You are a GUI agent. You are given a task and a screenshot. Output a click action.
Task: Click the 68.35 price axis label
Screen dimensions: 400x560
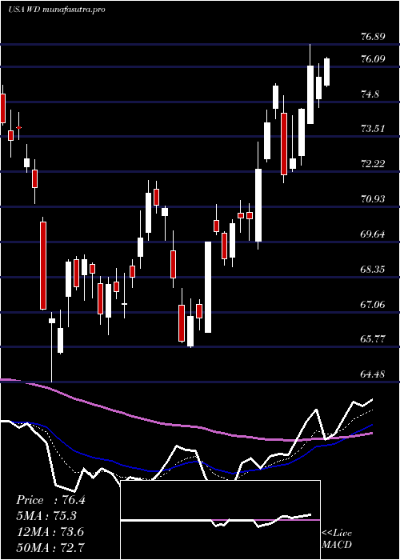373,269
